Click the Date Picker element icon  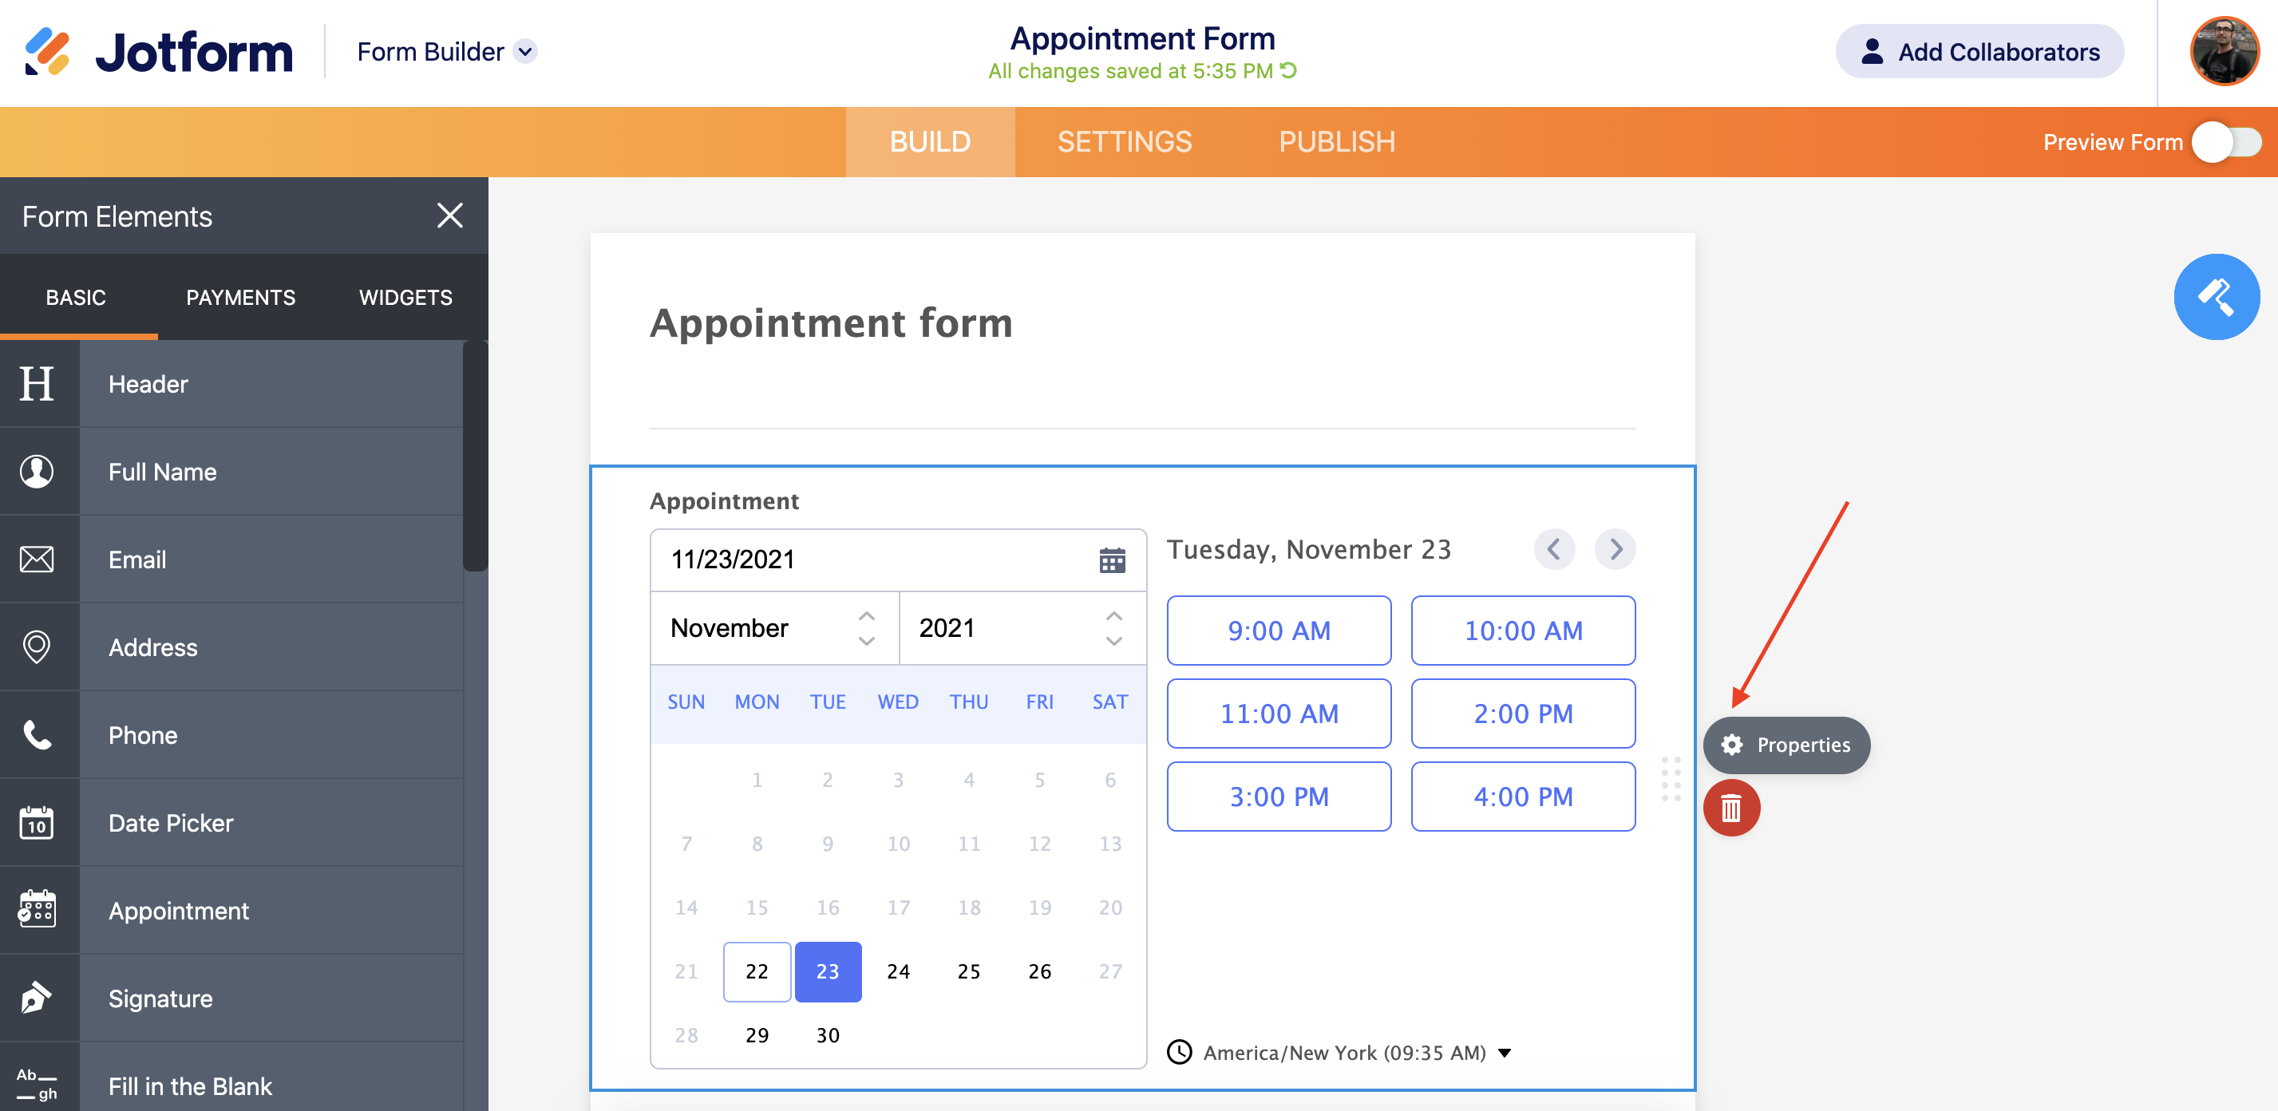pos(38,823)
